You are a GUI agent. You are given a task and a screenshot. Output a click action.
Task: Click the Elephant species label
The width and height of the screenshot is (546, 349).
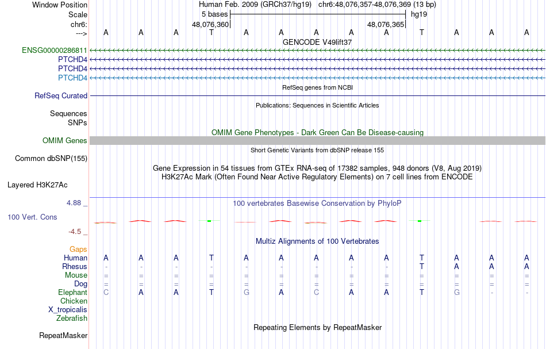pos(73,292)
